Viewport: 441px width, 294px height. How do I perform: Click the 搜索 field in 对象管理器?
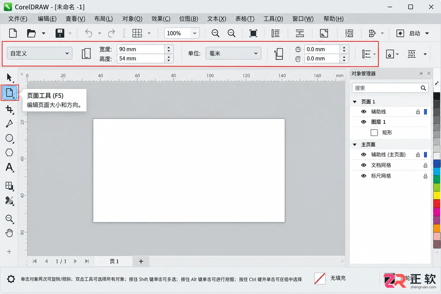(x=390, y=88)
